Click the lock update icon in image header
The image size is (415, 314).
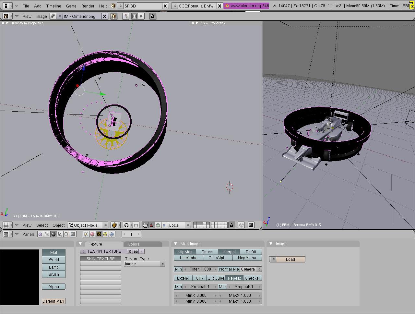point(153,16)
